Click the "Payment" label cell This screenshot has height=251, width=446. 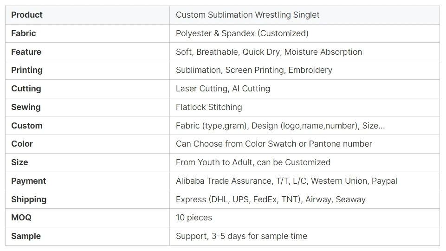(x=29, y=181)
